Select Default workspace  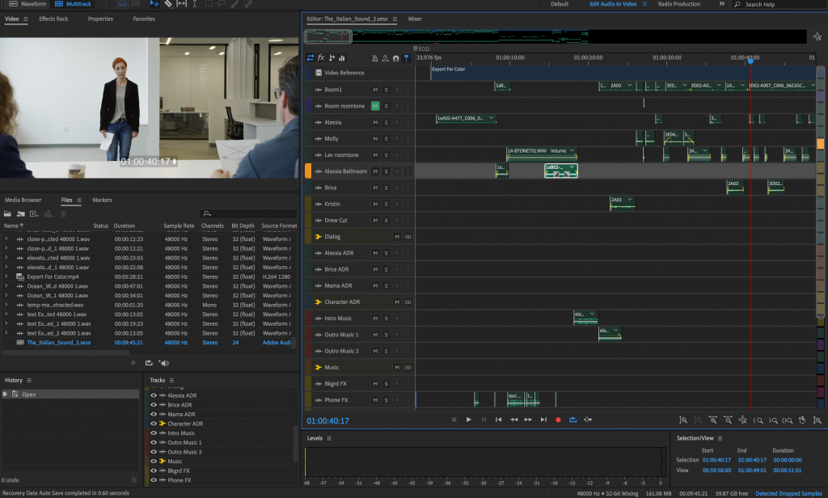pyautogui.click(x=560, y=4)
